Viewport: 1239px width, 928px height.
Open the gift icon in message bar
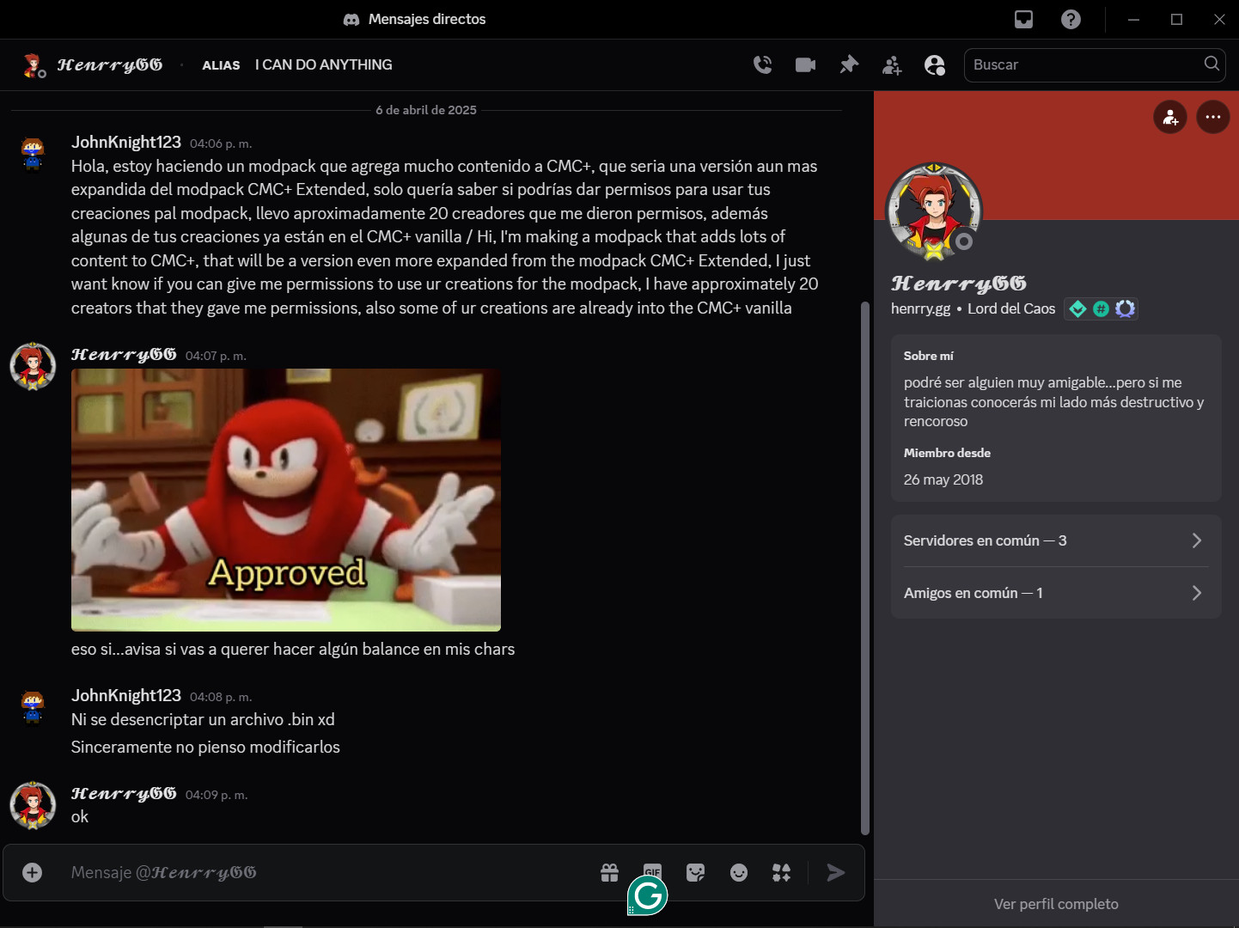[609, 873]
